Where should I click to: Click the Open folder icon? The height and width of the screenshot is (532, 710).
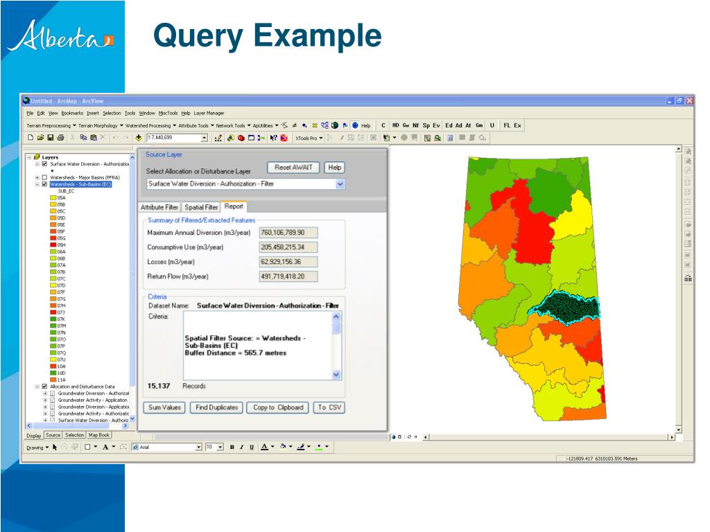(x=40, y=138)
